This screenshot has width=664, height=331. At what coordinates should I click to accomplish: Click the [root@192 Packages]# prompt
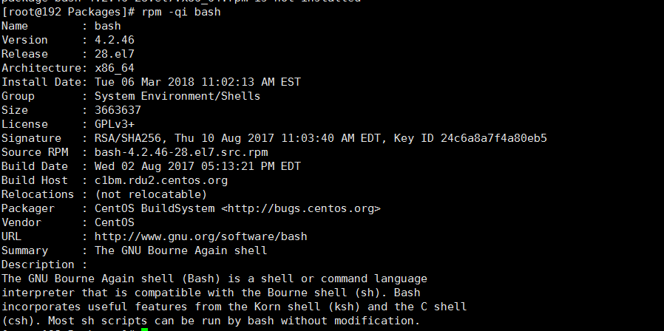(68, 12)
